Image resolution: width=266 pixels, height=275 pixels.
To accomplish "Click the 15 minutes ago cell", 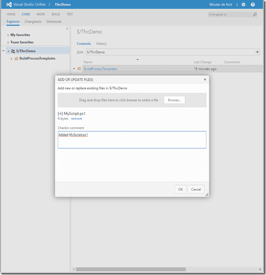I will pyautogui.click(x=205, y=69).
